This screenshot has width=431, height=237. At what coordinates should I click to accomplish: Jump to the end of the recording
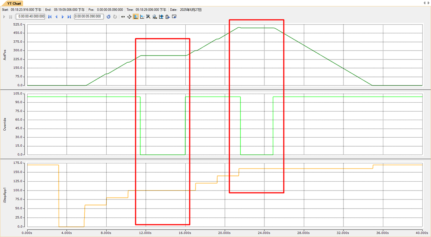[x=69, y=17]
